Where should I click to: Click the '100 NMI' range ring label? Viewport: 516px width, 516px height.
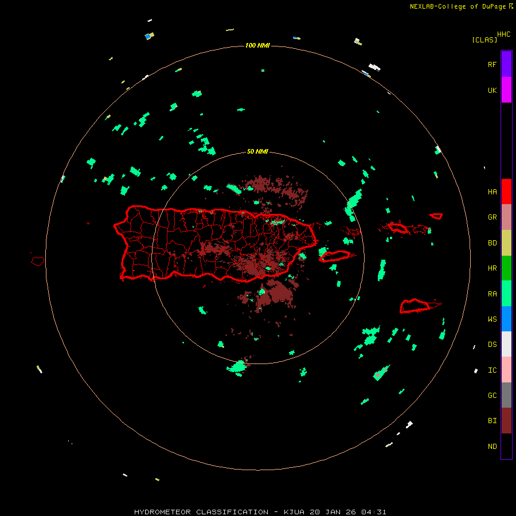click(x=257, y=45)
